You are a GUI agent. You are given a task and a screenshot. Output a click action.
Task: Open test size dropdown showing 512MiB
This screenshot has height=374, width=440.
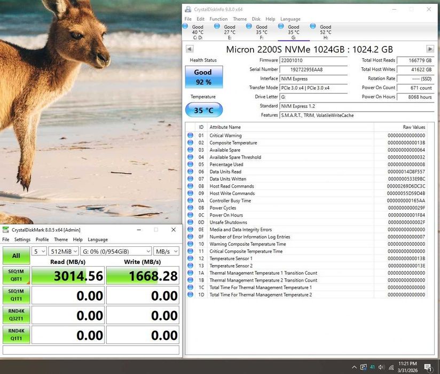(64, 251)
